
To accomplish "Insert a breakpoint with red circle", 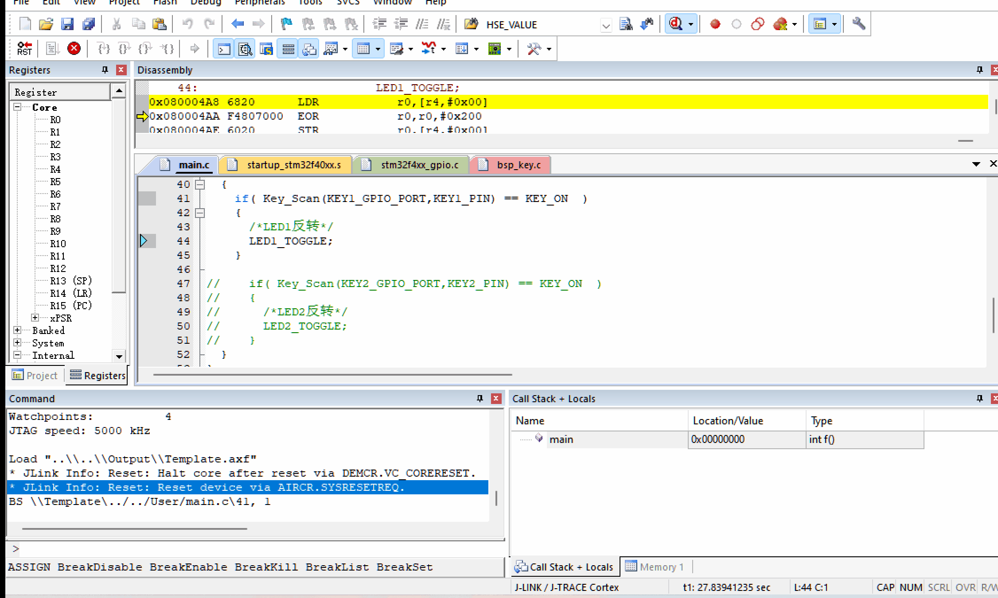I will pos(714,24).
